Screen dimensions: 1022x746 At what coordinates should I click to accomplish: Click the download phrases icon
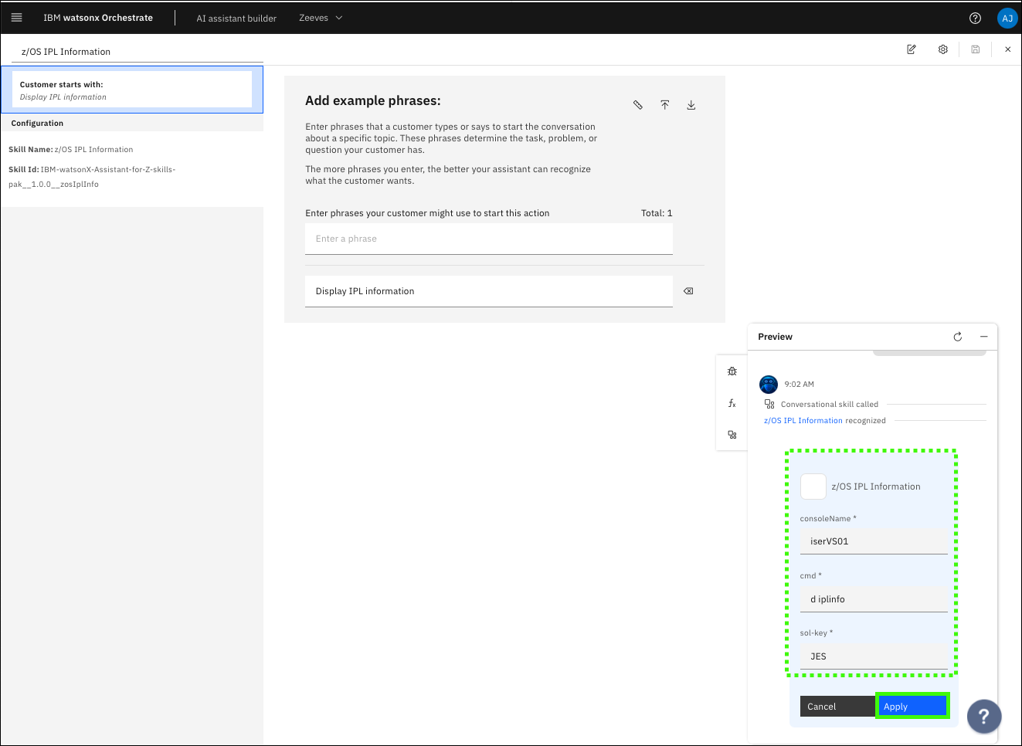(691, 105)
